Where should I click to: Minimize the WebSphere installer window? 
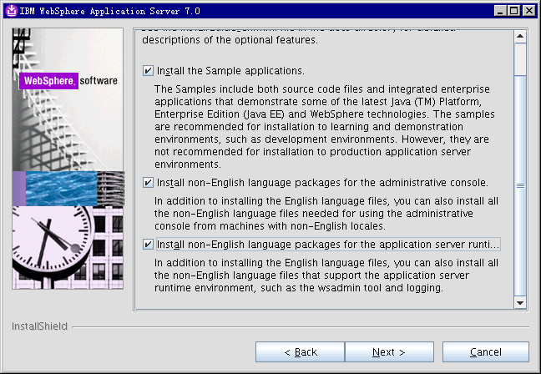500,10
